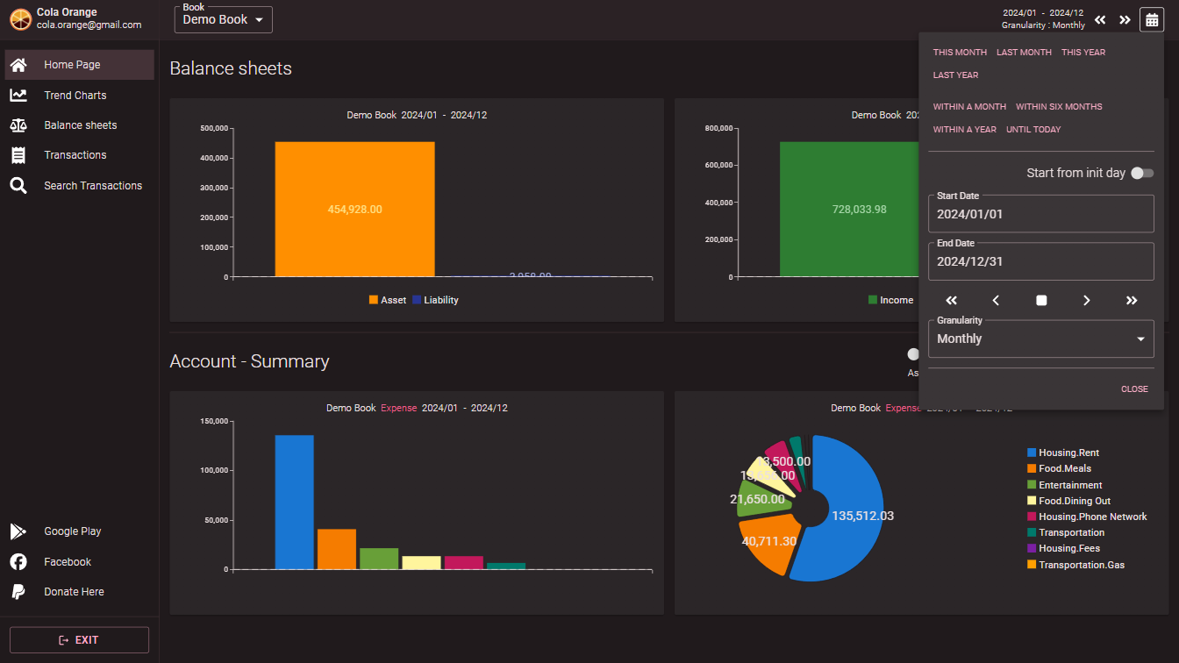1179x663 pixels.
Task: Open the calendar date picker icon
Action: (1151, 19)
